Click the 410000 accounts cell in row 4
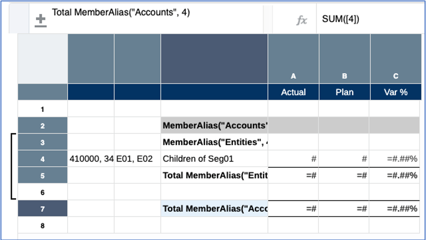426x240 pixels. 91,159
